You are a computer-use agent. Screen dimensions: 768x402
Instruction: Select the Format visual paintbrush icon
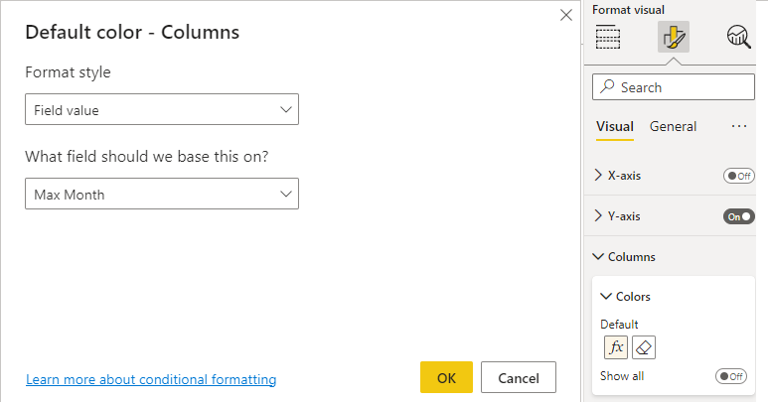(673, 37)
